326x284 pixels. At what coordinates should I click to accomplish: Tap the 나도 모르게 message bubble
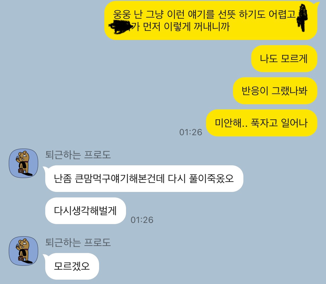pyautogui.click(x=284, y=58)
